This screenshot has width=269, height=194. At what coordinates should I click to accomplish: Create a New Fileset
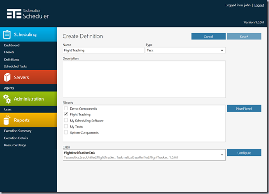(244, 109)
